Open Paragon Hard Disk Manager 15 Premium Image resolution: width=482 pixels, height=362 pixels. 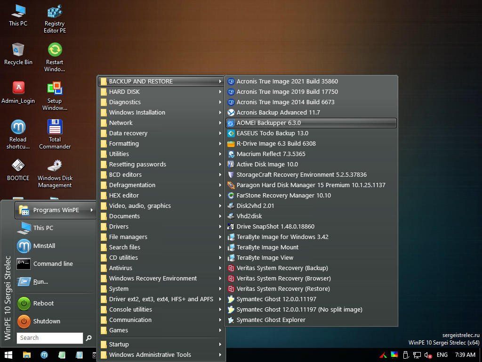311,185
